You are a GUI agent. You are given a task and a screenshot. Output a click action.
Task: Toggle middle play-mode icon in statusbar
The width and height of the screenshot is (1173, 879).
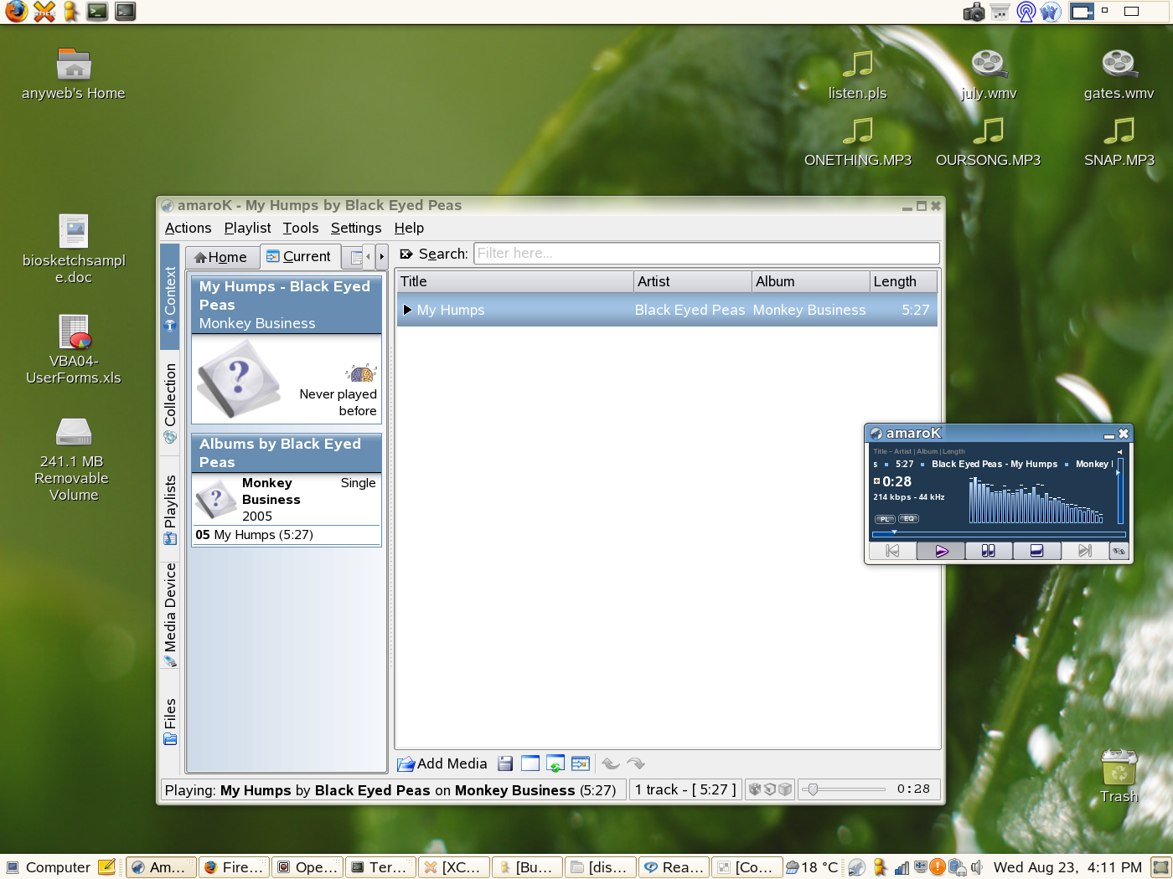pos(770,789)
